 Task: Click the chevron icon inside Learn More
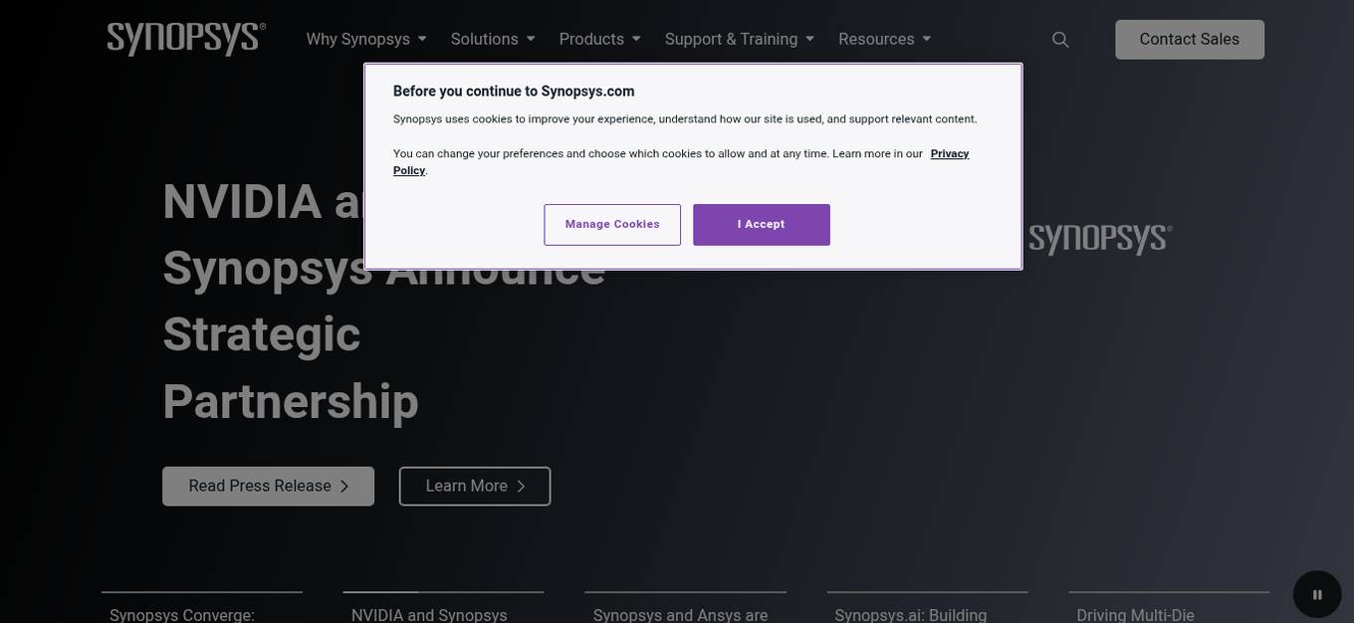pyautogui.click(x=520, y=486)
